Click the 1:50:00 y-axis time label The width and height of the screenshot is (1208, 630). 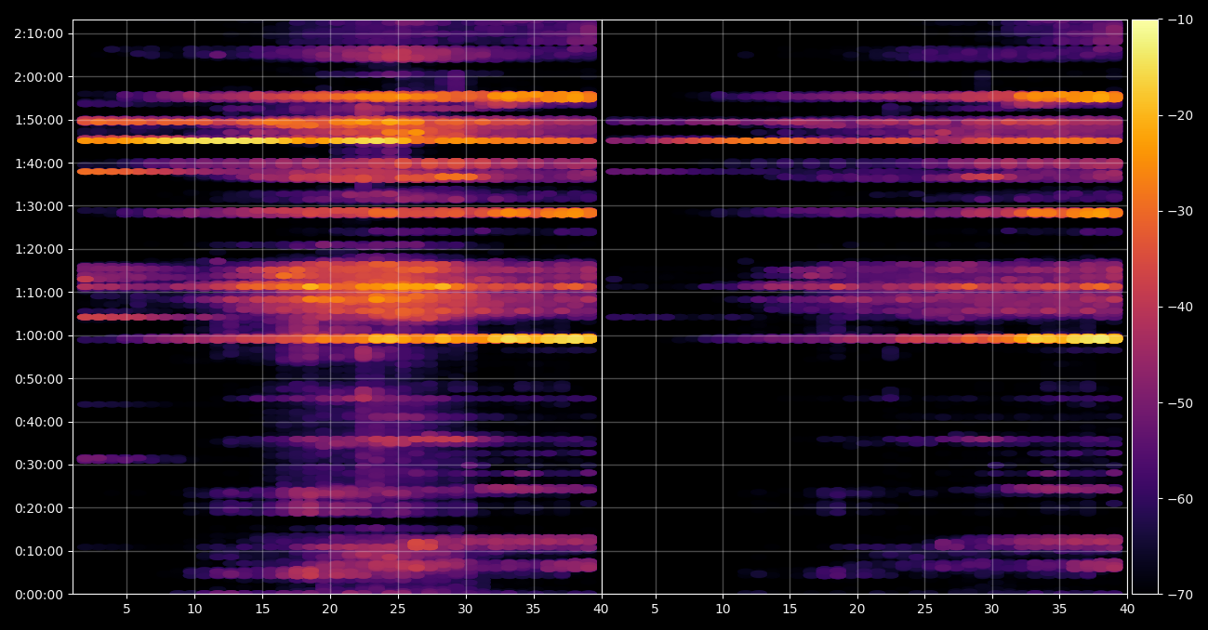(40, 120)
